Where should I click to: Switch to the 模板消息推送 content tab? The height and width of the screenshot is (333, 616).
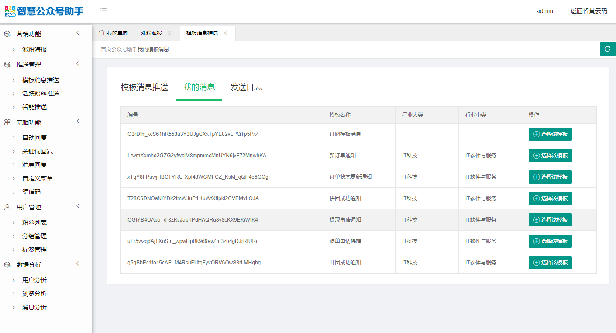pos(145,87)
